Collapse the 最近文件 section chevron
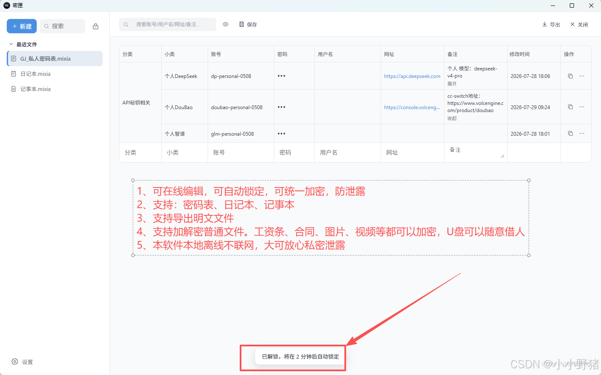 (11, 44)
